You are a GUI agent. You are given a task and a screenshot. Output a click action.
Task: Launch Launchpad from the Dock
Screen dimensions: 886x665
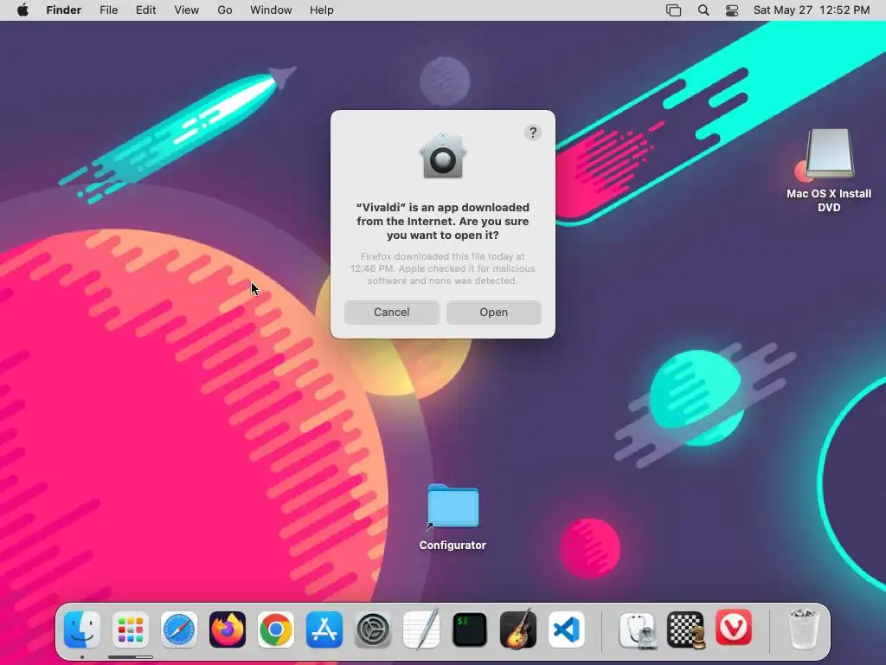(131, 629)
